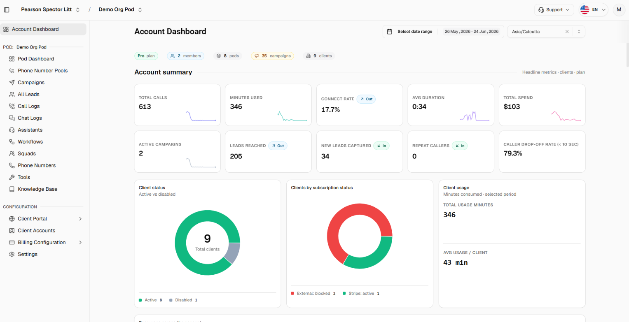
Task: Select Account Dashboard in the sidebar
Action: [43, 29]
